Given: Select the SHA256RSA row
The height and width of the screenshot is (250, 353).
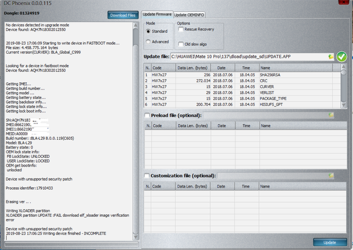Looking at the screenshot, I should 242,75.
